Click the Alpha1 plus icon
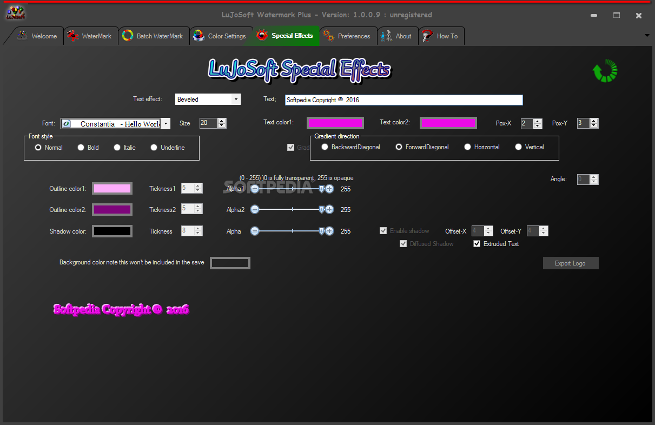The image size is (655, 425). click(x=329, y=189)
